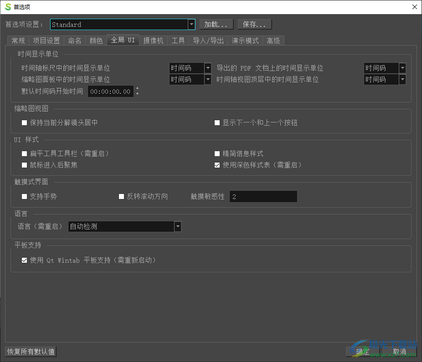Increase default timecode start time with up arrow

[137, 88]
